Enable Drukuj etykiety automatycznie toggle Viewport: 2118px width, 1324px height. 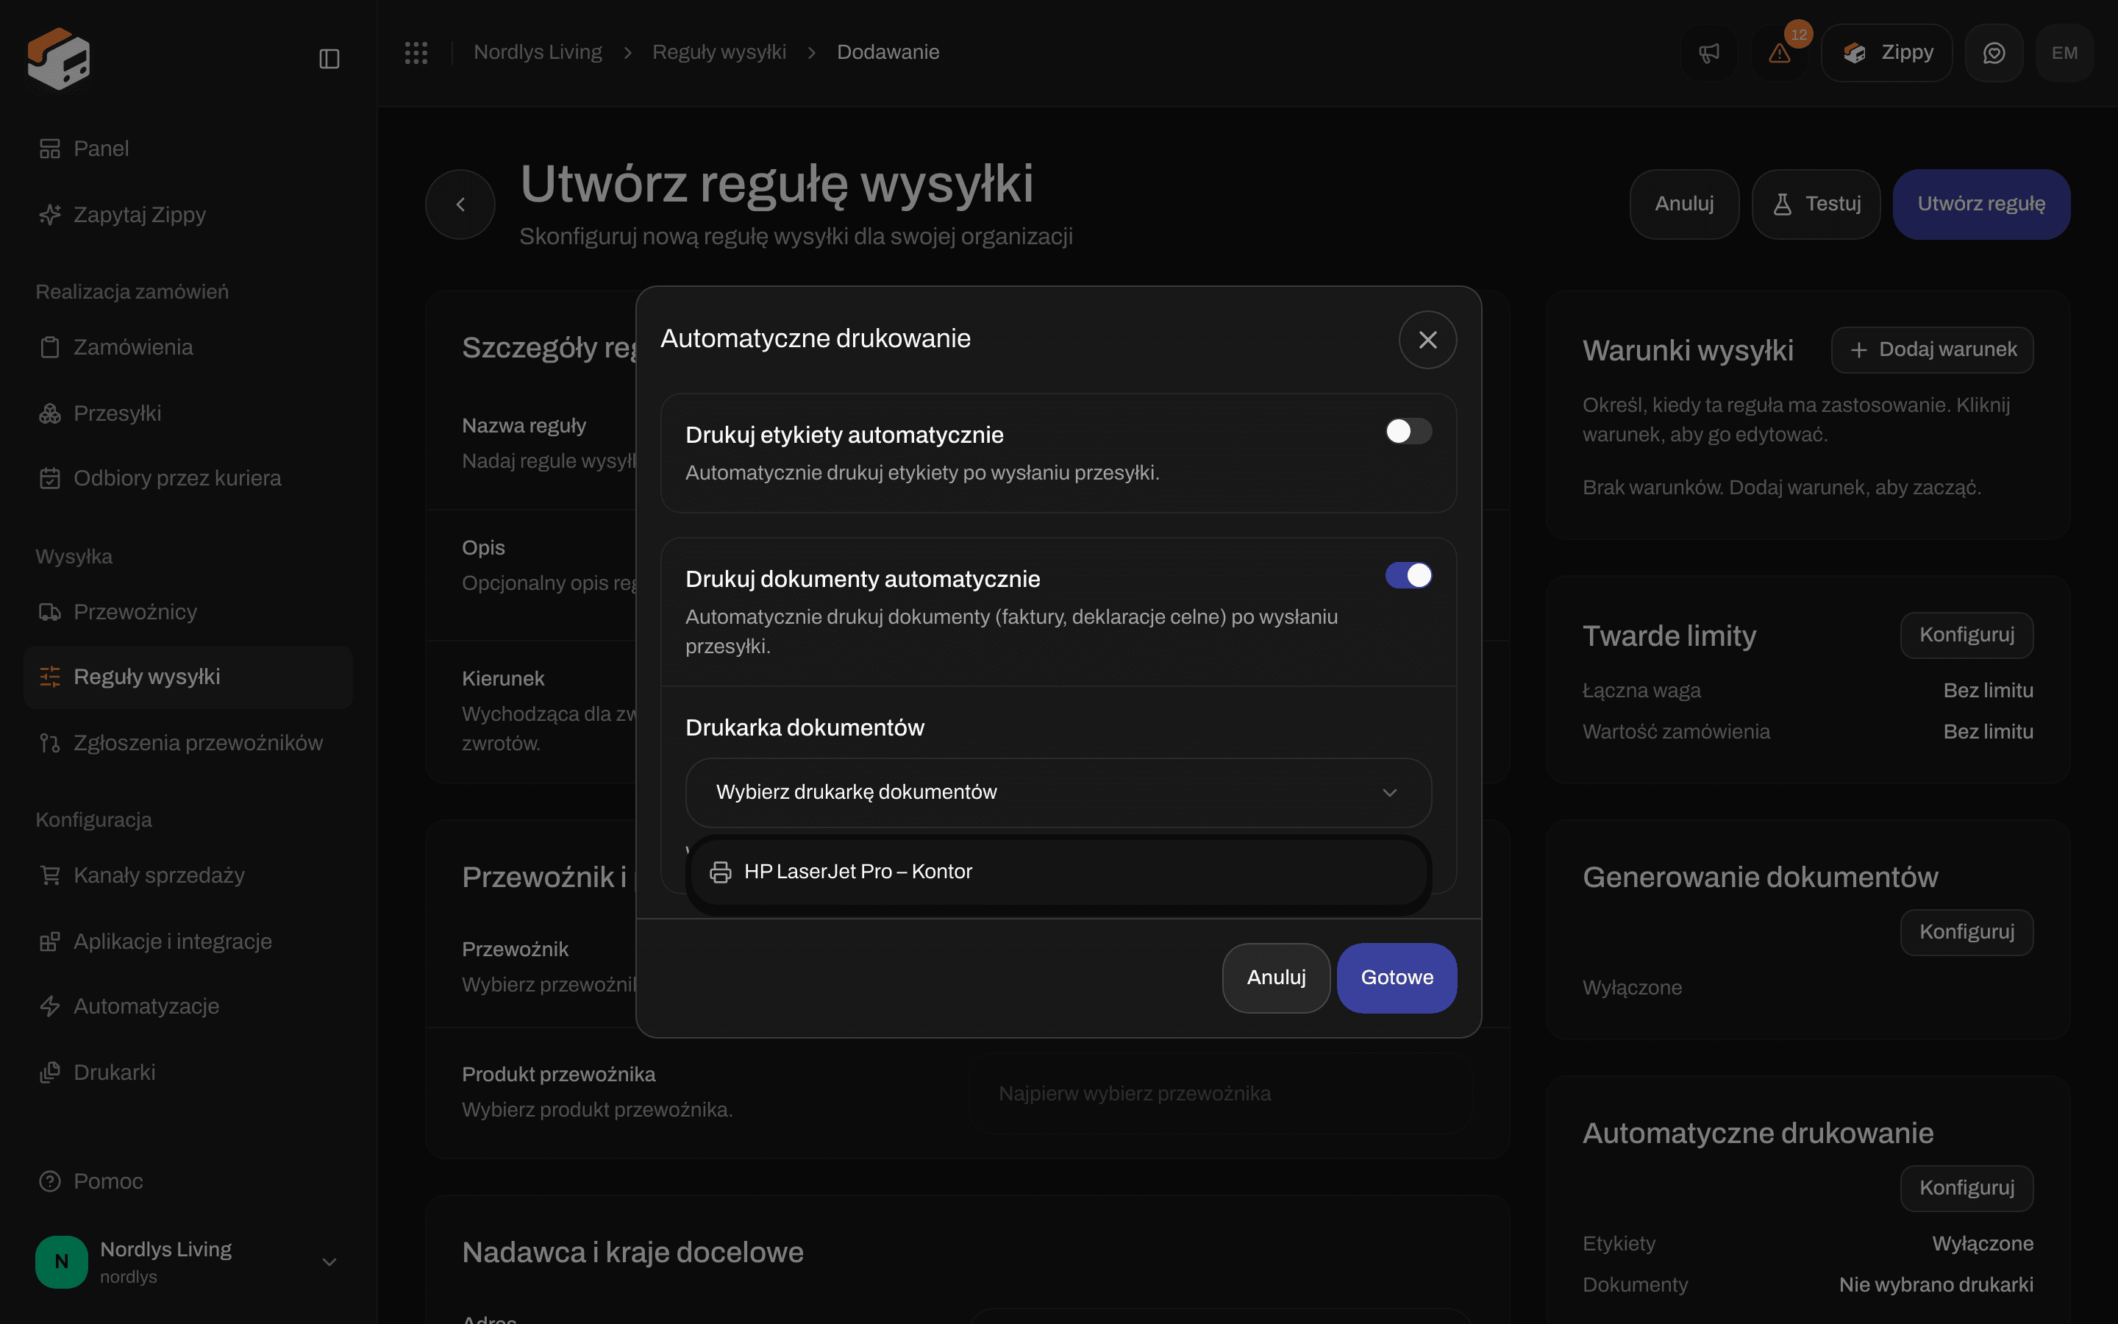(1408, 431)
